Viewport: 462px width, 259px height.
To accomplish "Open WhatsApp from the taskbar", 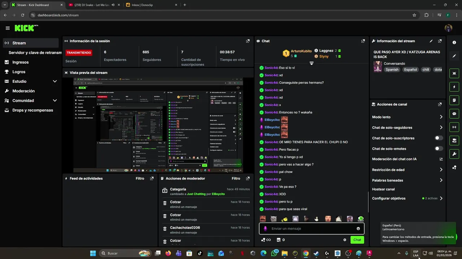I will coord(274,253).
